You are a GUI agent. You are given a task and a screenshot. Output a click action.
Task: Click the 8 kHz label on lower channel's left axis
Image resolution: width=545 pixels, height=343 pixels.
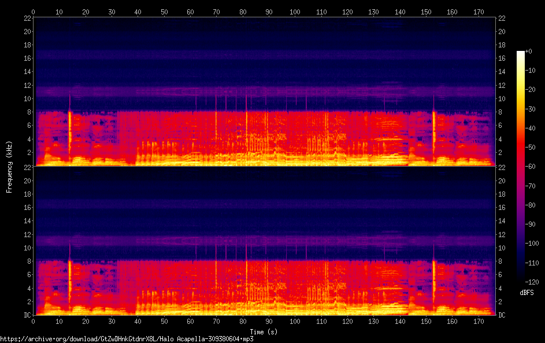[28, 261]
